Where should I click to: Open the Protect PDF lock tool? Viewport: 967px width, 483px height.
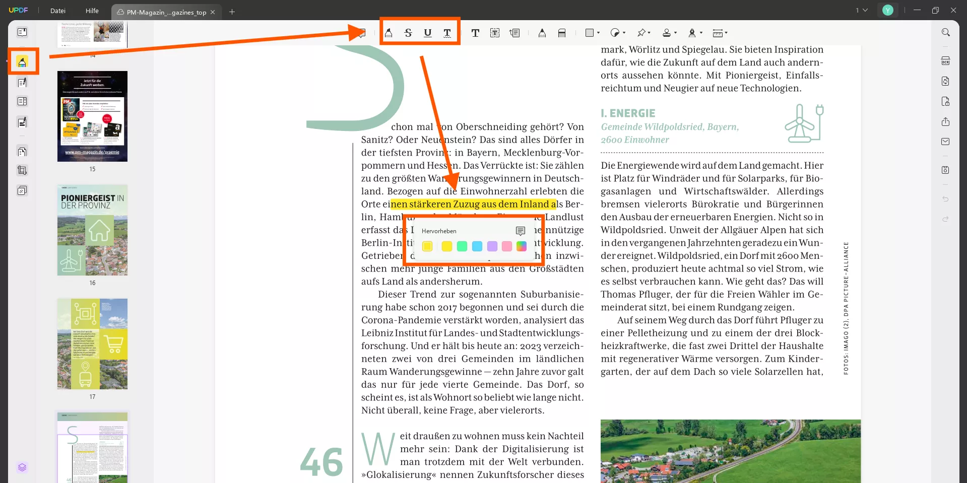click(x=946, y=101)
